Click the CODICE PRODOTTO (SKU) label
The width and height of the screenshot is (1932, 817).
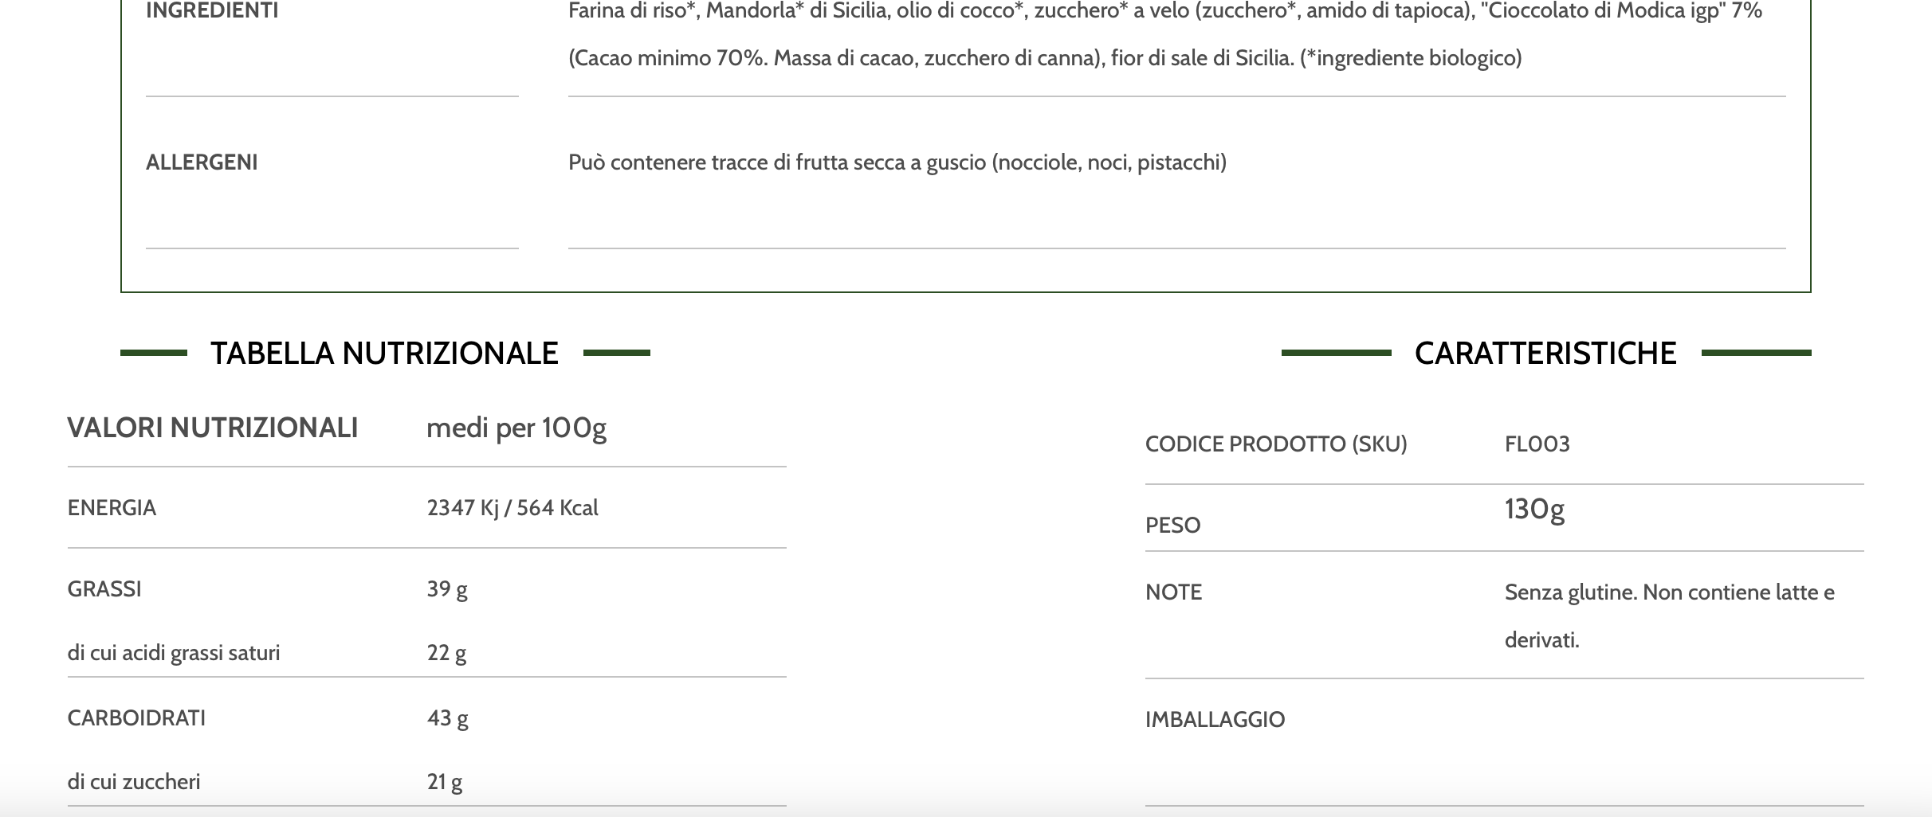tap(1275, 444)
